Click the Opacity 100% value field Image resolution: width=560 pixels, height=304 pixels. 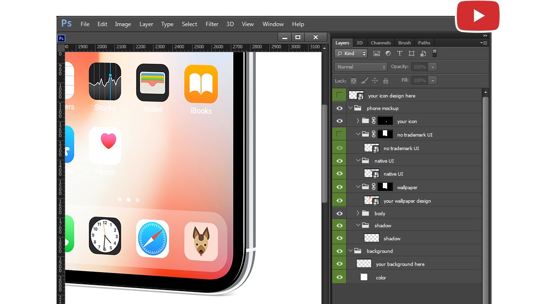420,67
